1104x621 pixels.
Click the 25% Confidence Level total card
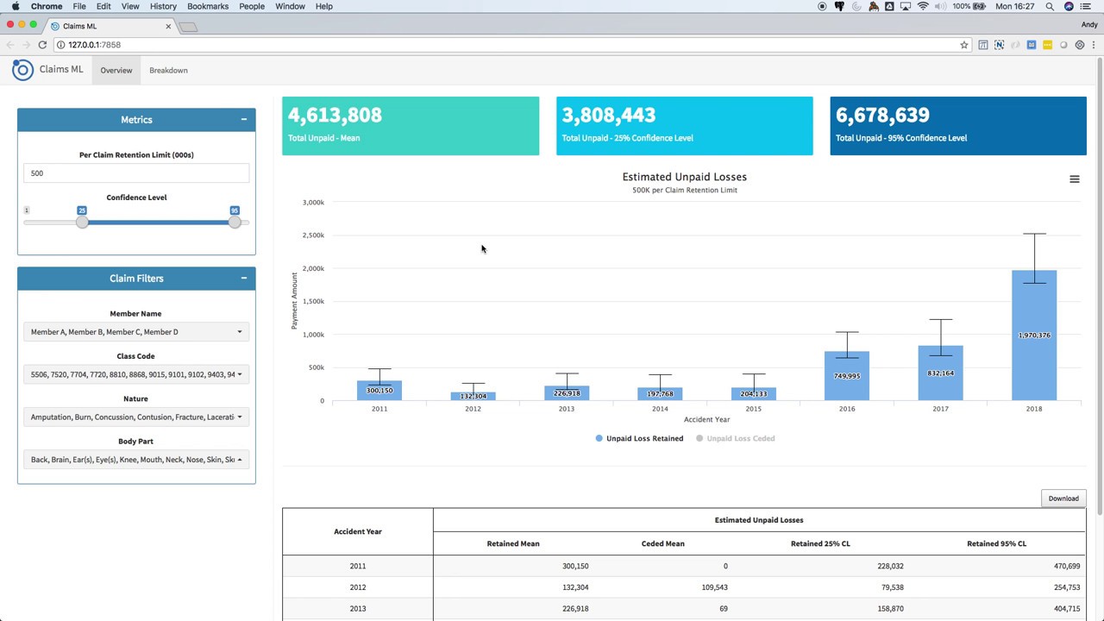coord(684,126)
